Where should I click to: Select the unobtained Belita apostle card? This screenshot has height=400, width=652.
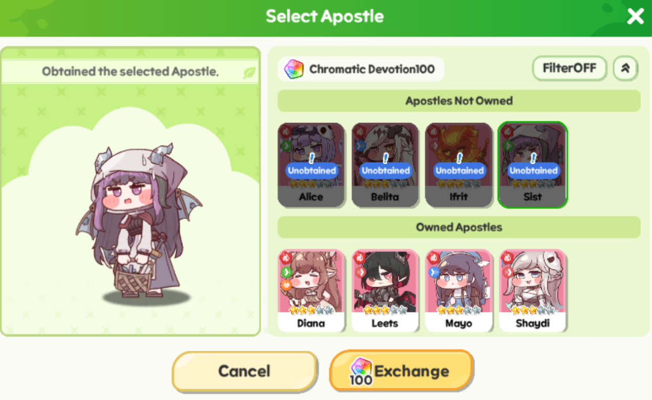point(385,164)
